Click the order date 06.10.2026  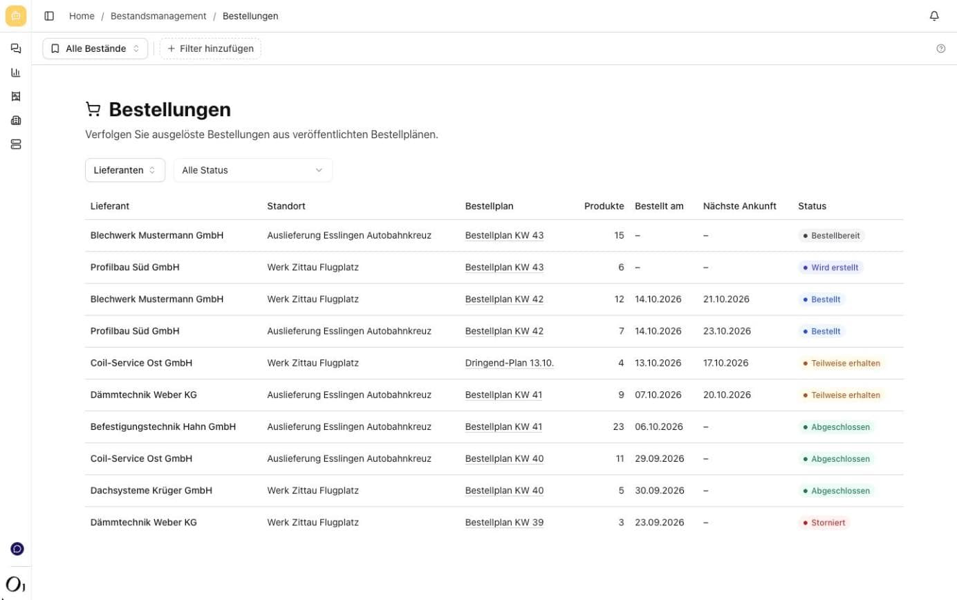tap(658, 427)
